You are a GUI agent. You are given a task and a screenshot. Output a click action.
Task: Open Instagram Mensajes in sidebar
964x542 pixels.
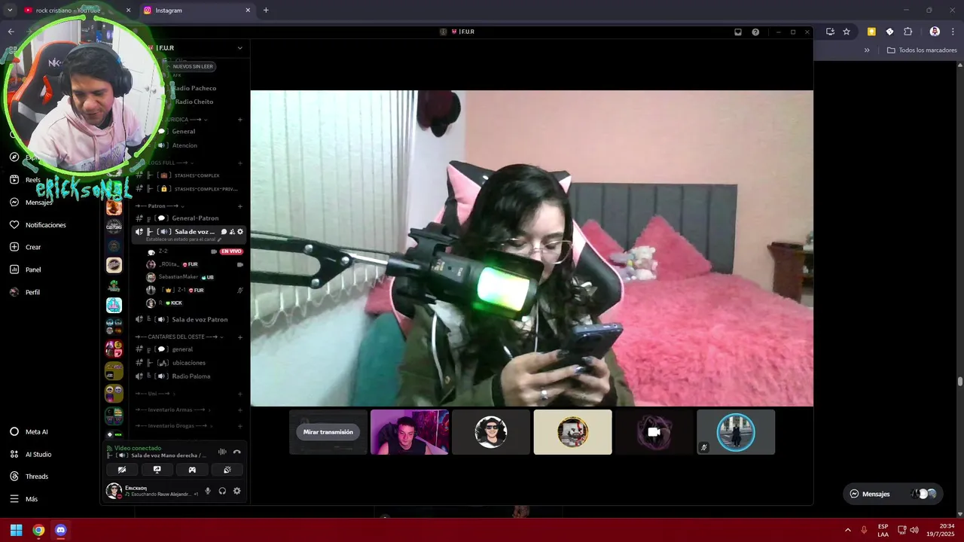31,202
